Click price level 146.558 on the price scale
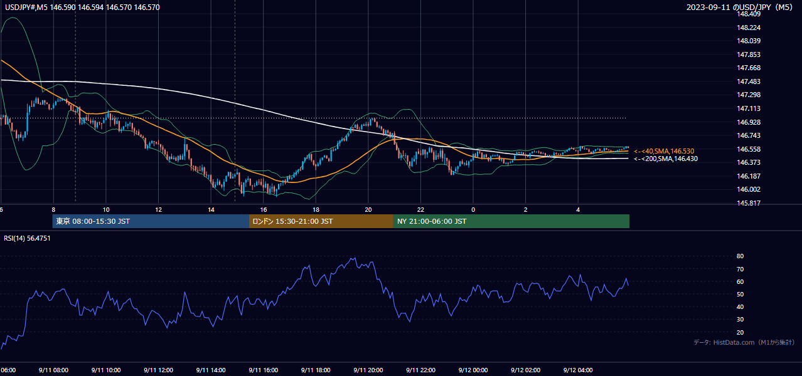 [749, 149]
